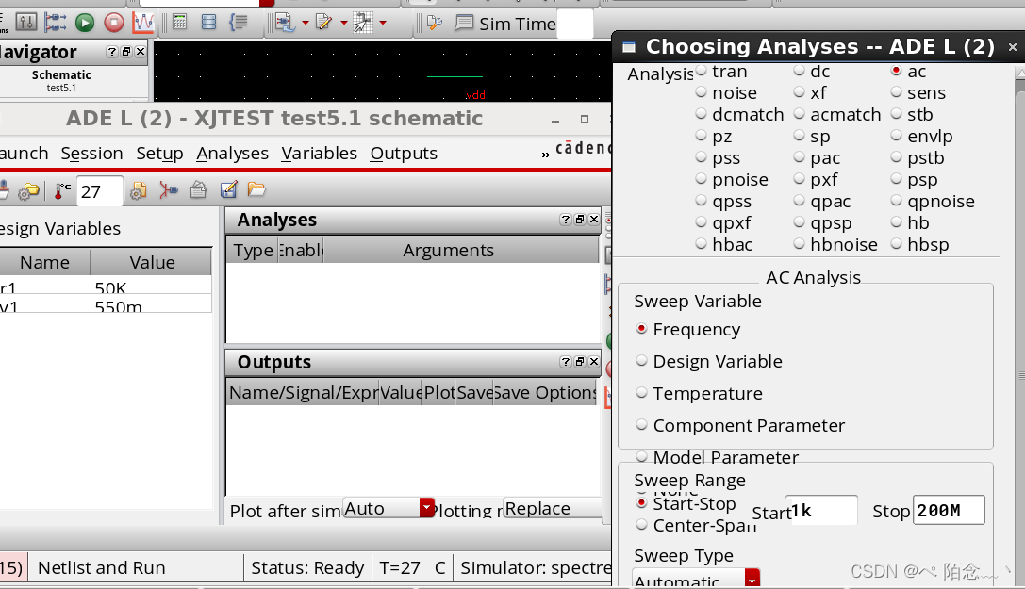Click the Stop frequency field showing 200M

(948, 510)
